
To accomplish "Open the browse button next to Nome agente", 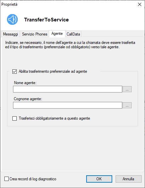I will [x=127, y=89].
